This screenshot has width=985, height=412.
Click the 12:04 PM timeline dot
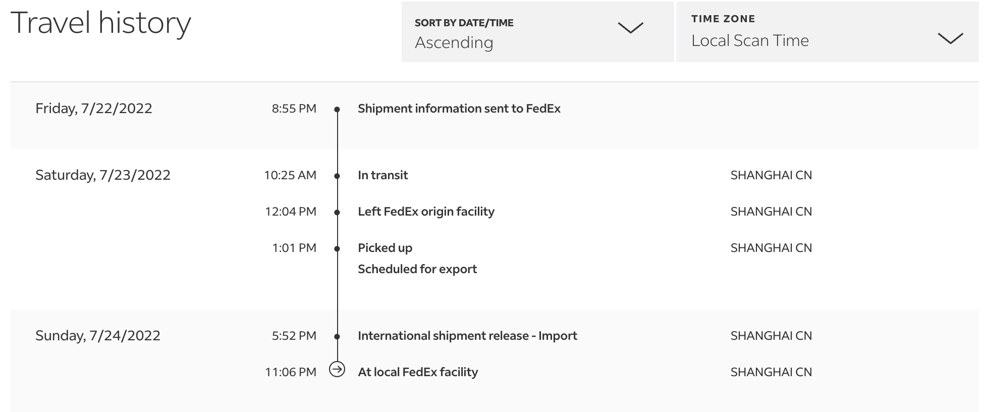point(337,212)
